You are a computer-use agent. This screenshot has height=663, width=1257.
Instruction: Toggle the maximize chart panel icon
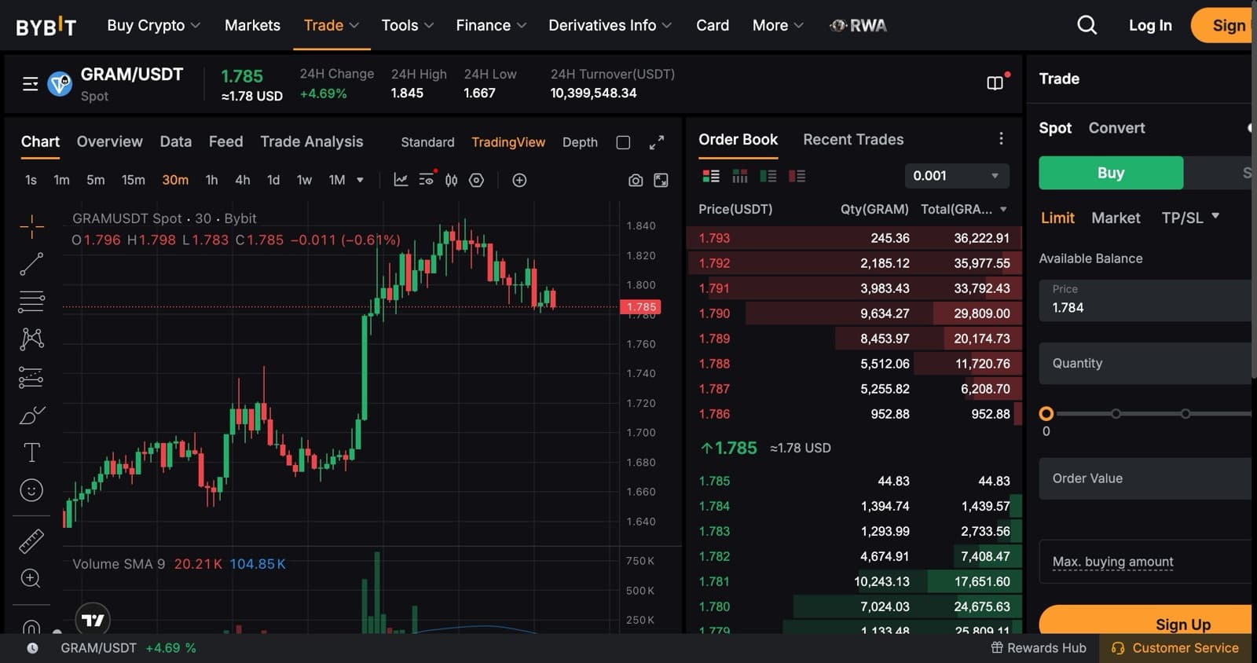click(x=661, y=180)
